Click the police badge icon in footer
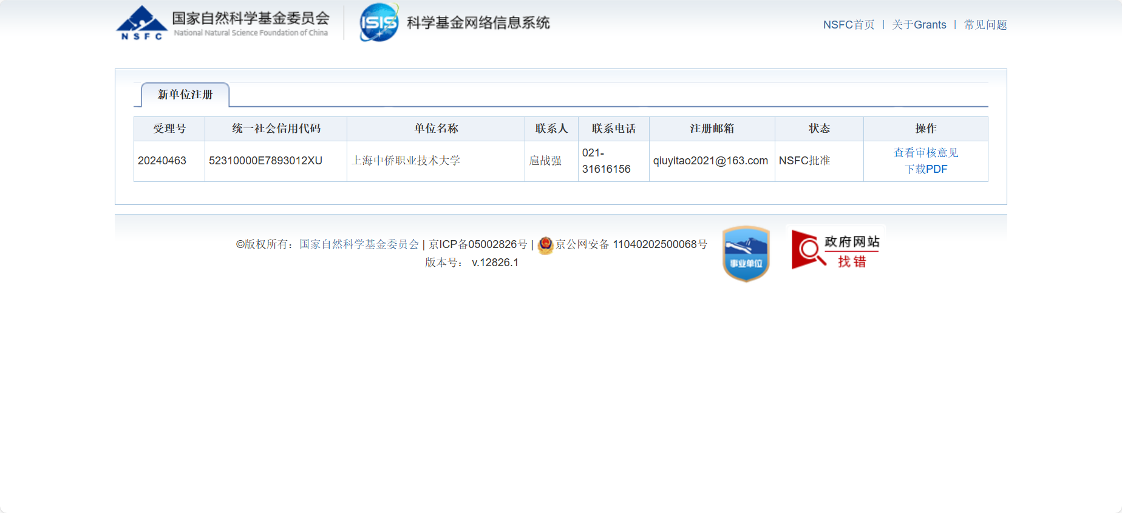 [545, 245]
